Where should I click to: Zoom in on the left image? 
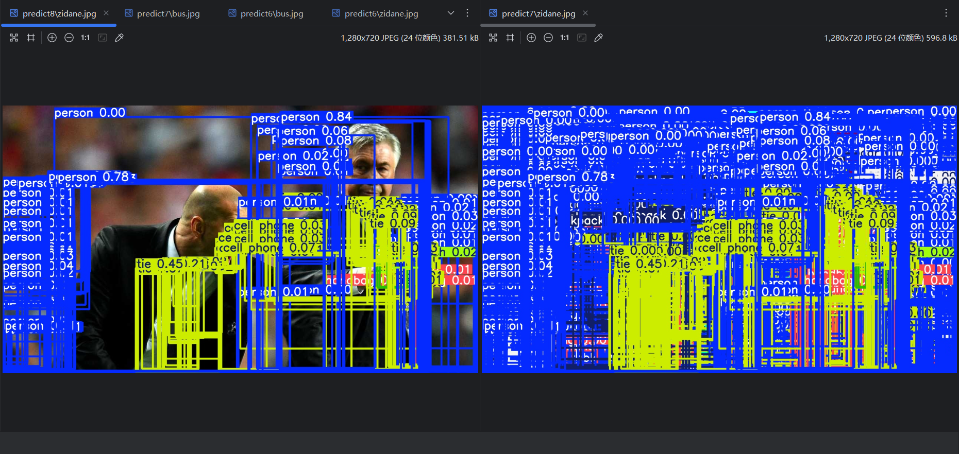tap(52, 38)
